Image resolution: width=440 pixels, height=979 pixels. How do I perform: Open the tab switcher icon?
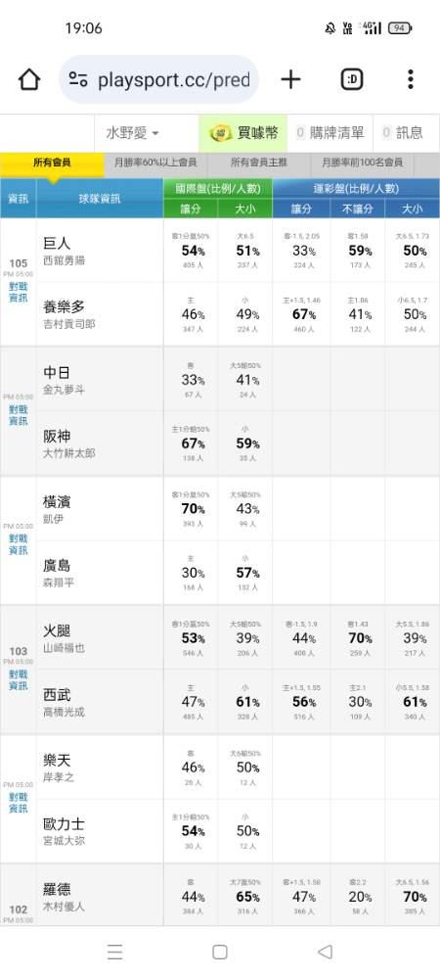(x=352, y=79)
